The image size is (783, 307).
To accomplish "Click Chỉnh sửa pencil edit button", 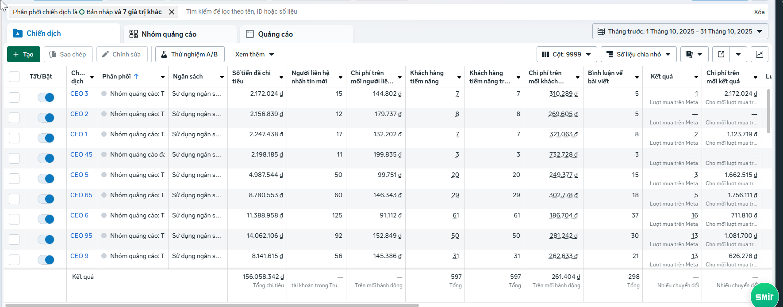I will (122, 54).
